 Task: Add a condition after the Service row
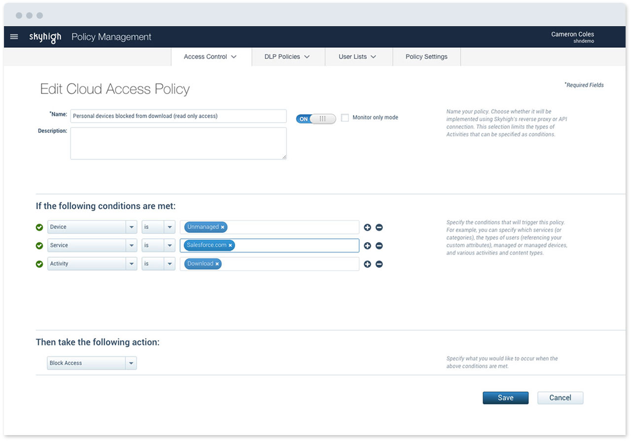[367, 246]
